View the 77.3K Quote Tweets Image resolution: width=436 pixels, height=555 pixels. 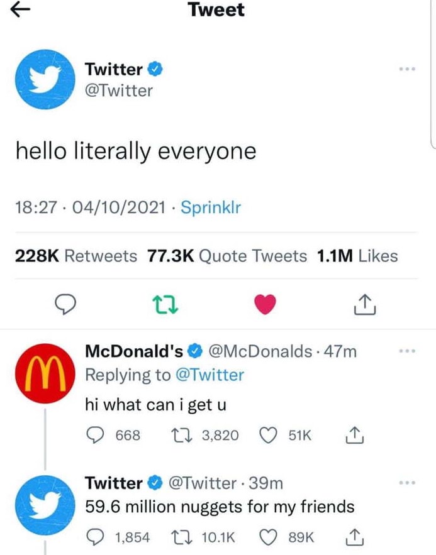[227, 256]
